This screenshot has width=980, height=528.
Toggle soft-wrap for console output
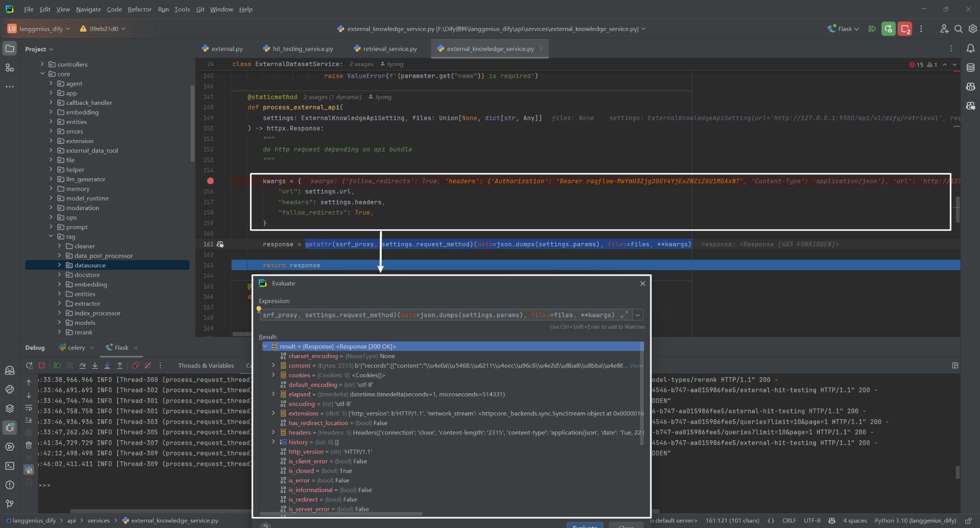click(x=28, y=408)
